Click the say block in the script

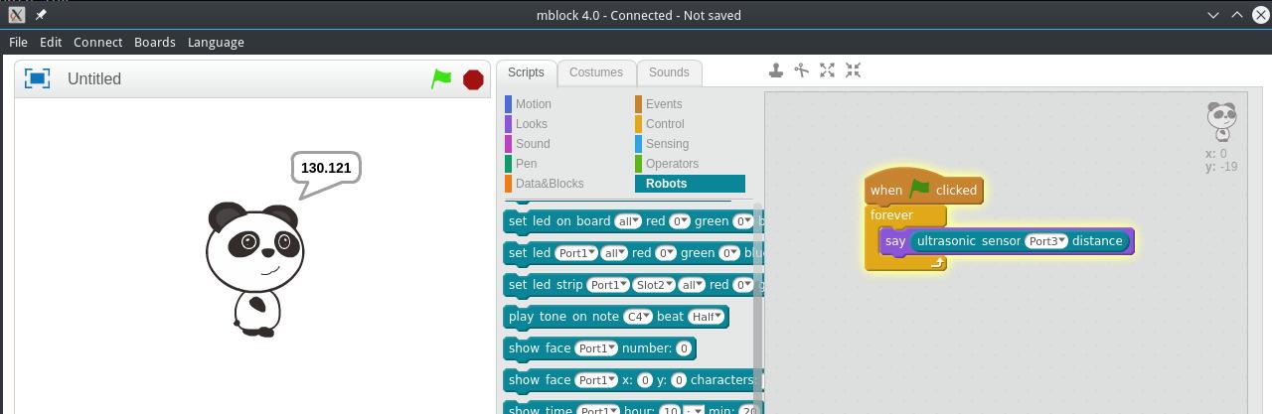coord(894,241)
